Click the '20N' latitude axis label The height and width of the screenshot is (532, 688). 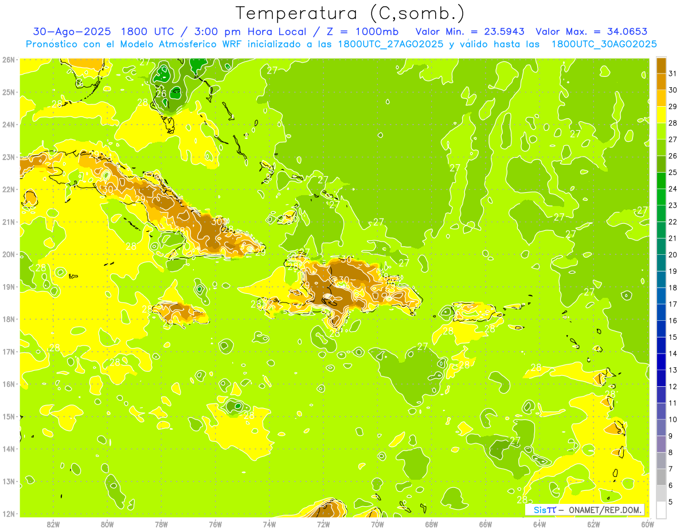pos(8,254)
